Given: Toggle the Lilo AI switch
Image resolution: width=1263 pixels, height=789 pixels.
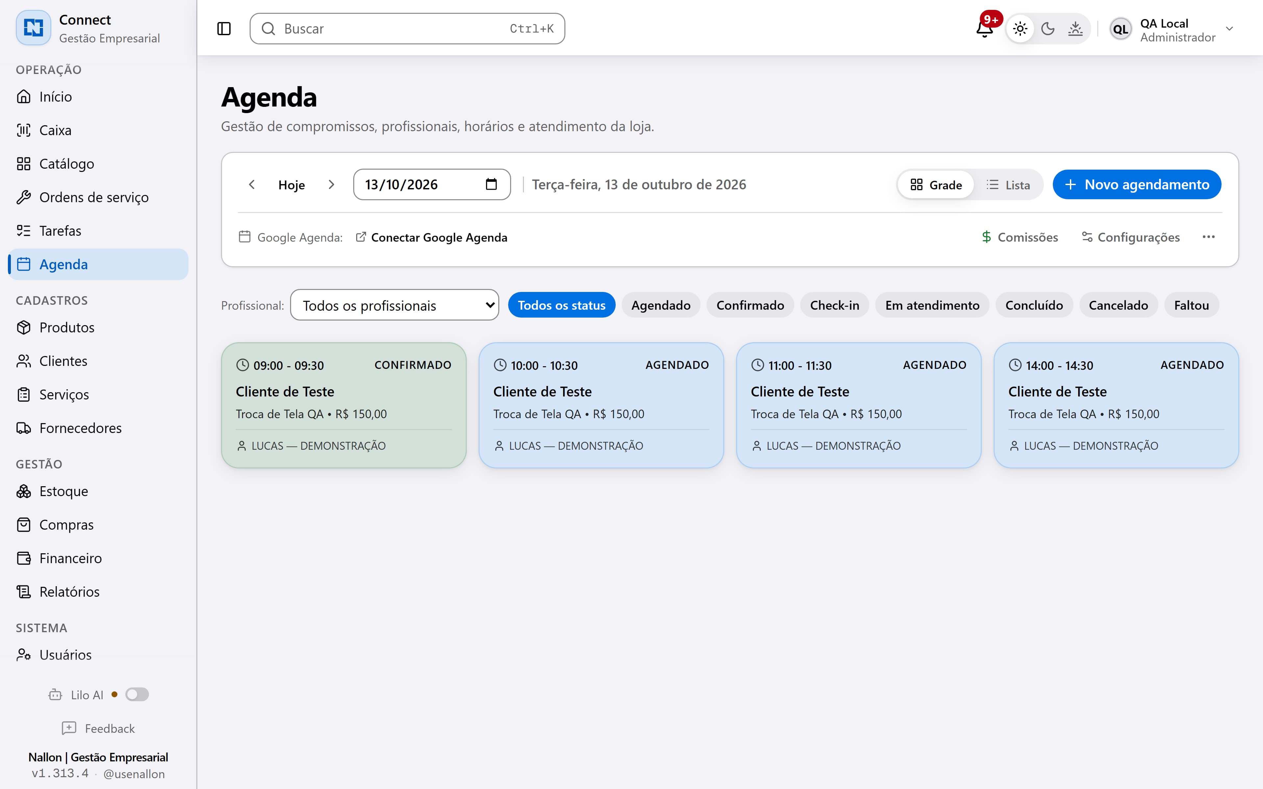Looking at the screenshot, I should 137,695.
